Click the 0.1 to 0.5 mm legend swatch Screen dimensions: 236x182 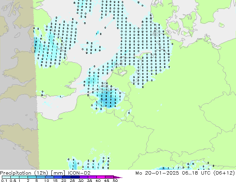coord(6,177)
